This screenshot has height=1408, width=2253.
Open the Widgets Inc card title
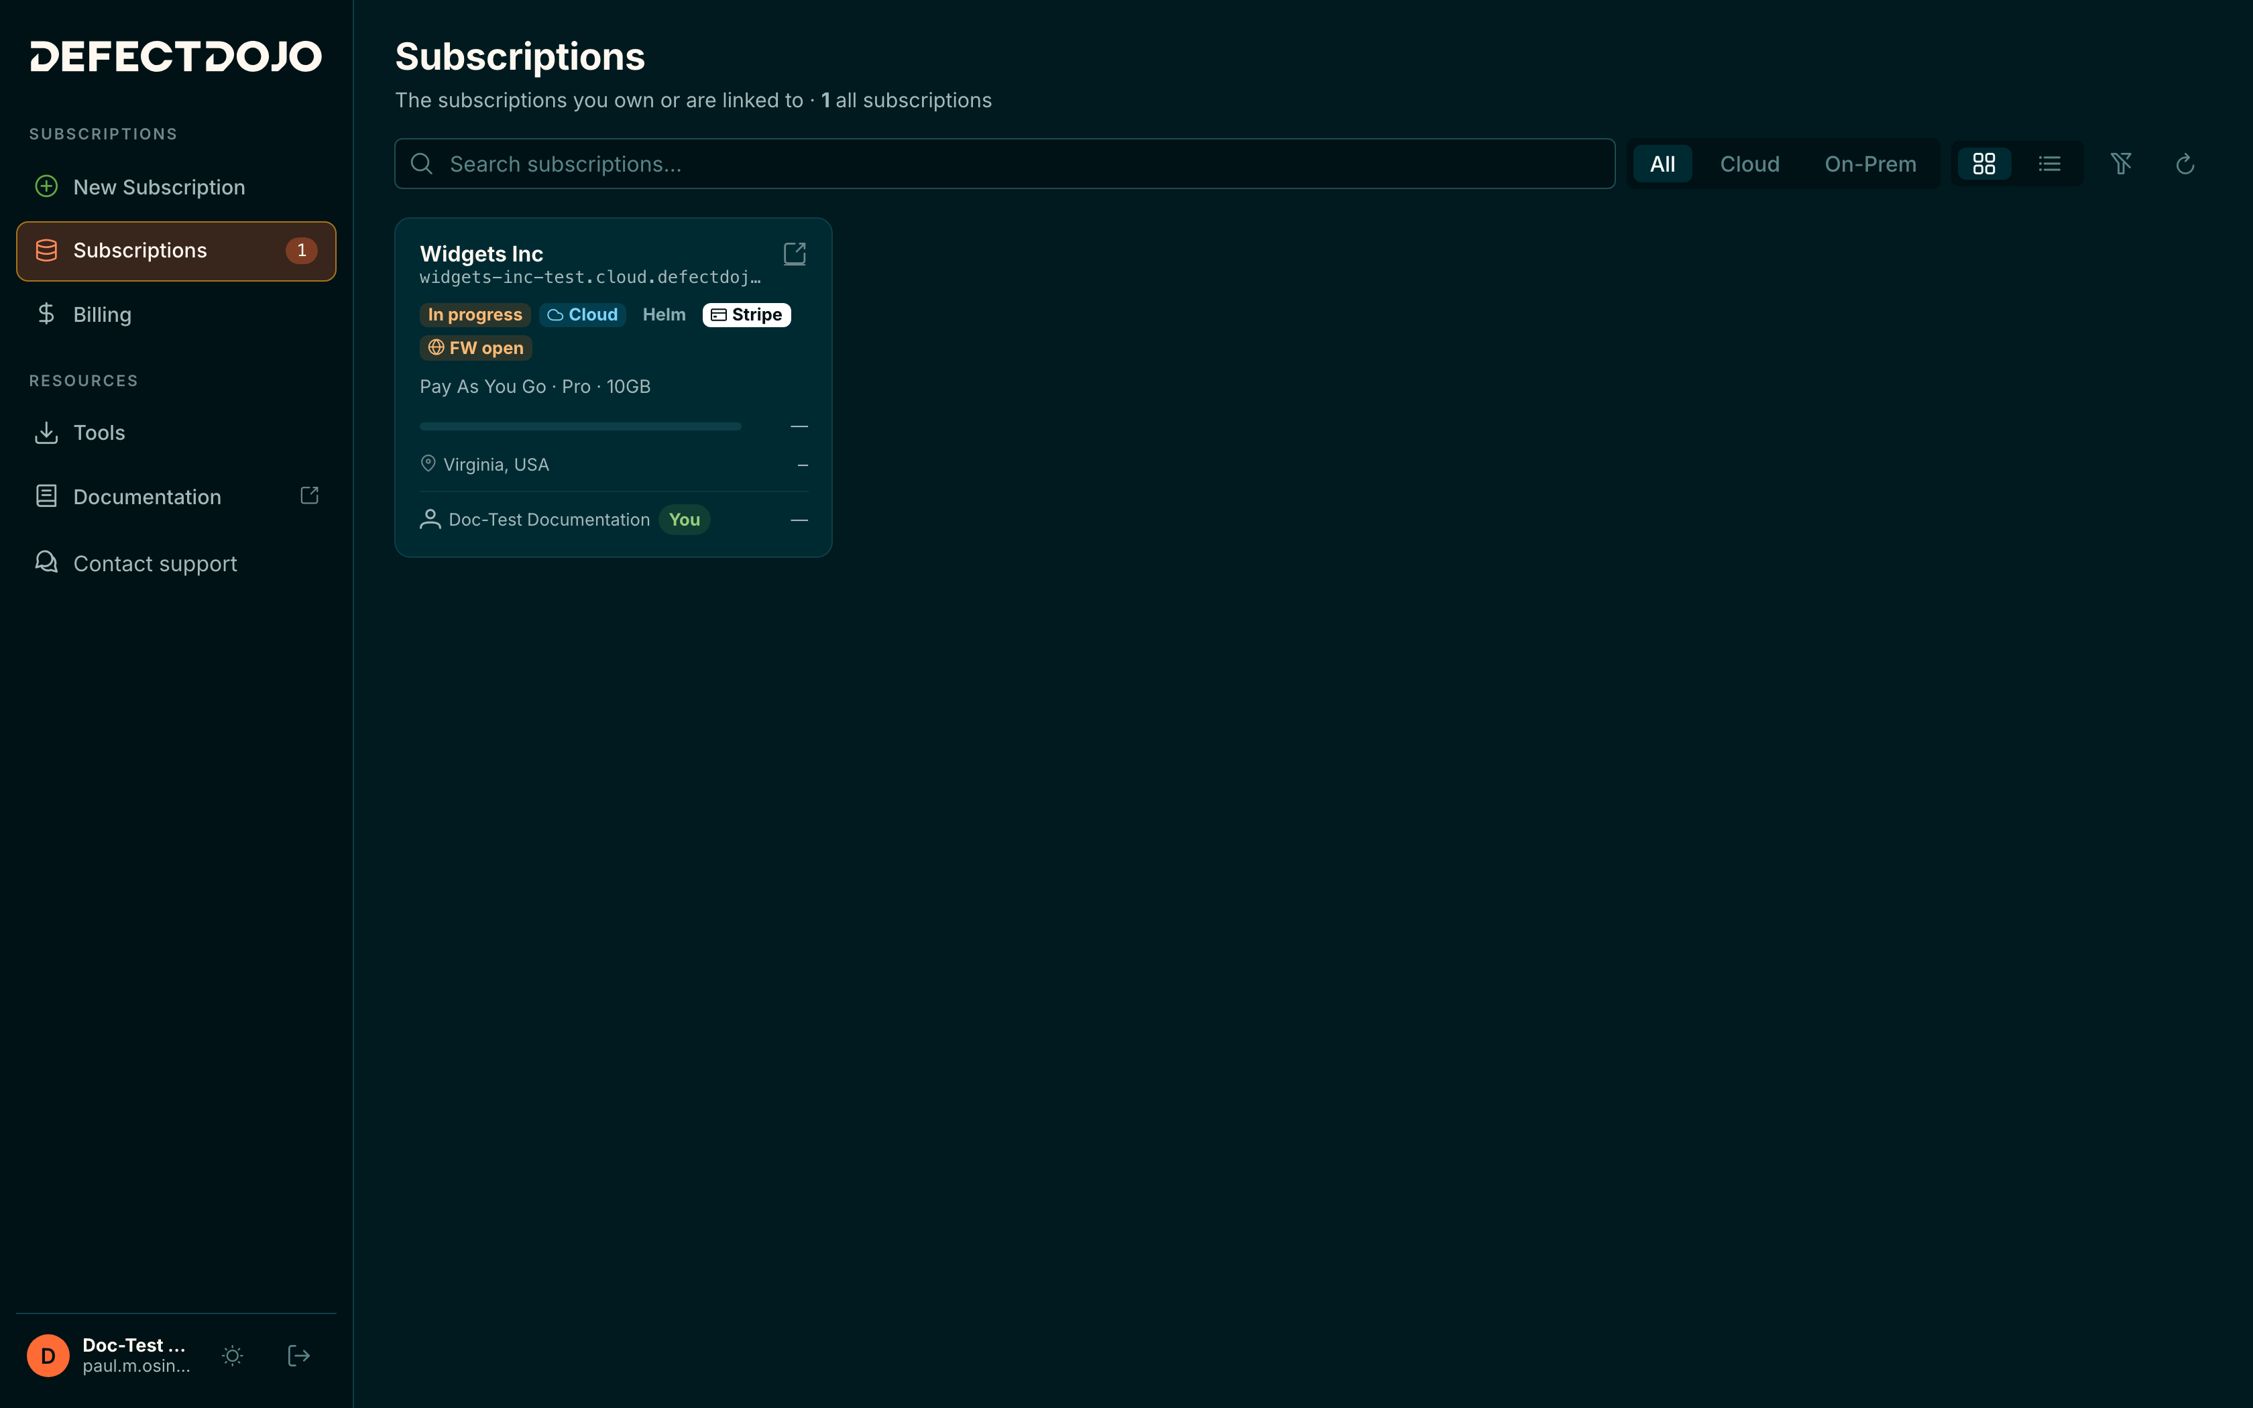pos(481,253)
